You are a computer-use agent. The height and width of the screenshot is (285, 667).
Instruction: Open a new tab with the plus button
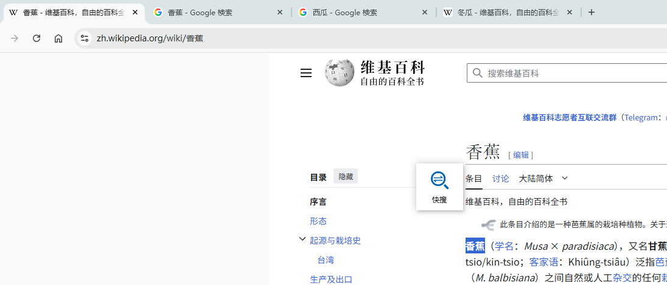(x=592, y=12)
